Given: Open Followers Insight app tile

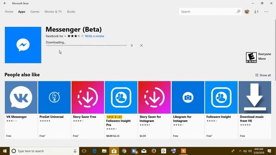Looking at the screenshot, I should 221,110.
